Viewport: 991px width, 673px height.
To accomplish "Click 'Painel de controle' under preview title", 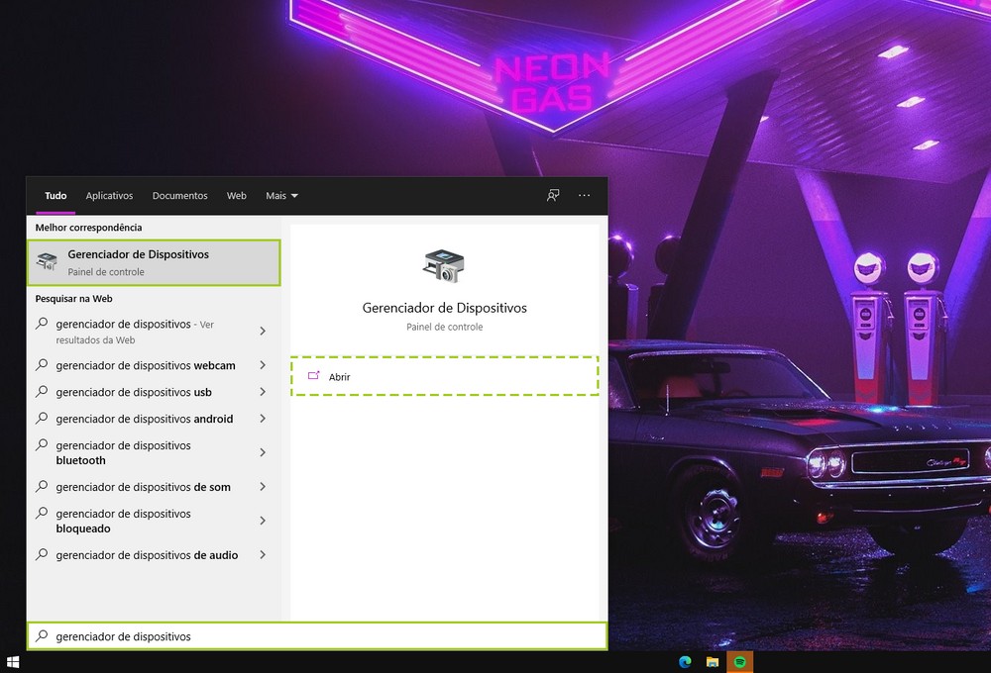I will [444, 327].
